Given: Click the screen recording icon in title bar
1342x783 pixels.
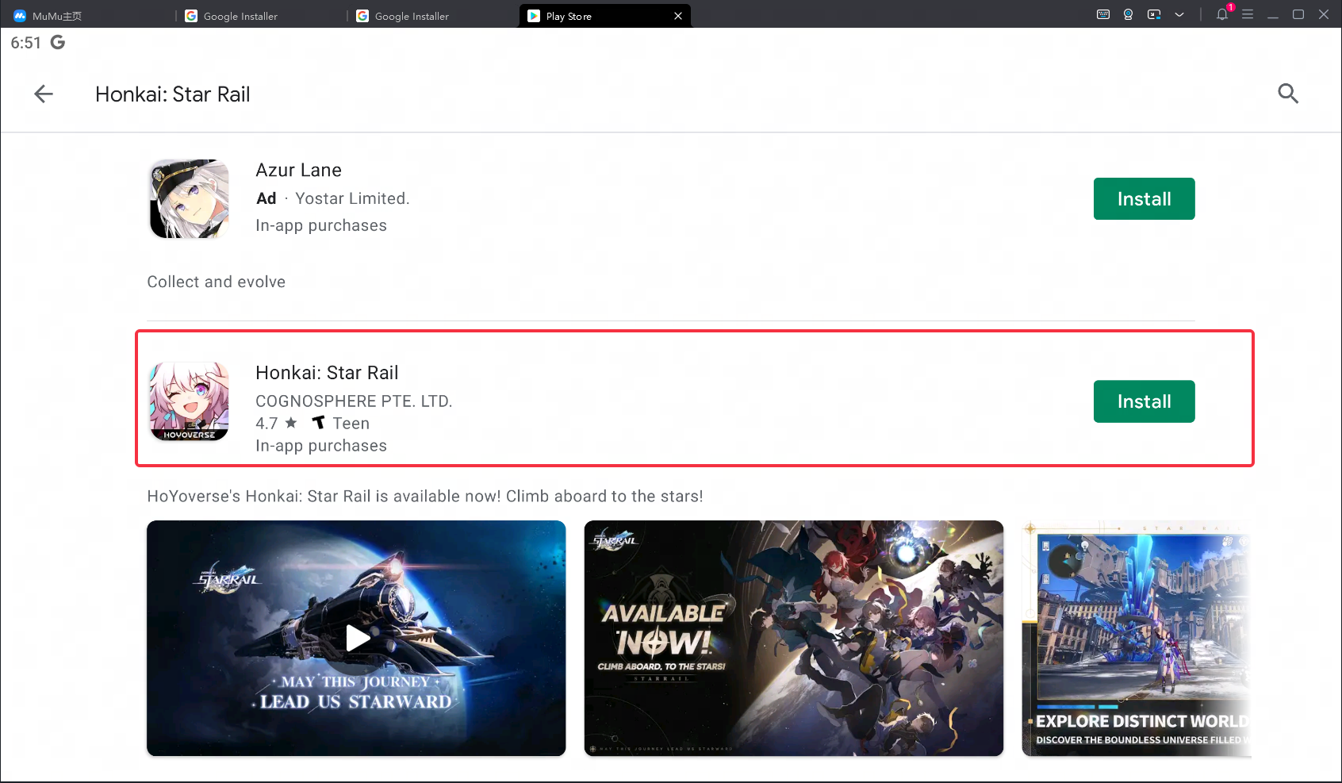Looking at the screenshot, I should coord(1154,14).
